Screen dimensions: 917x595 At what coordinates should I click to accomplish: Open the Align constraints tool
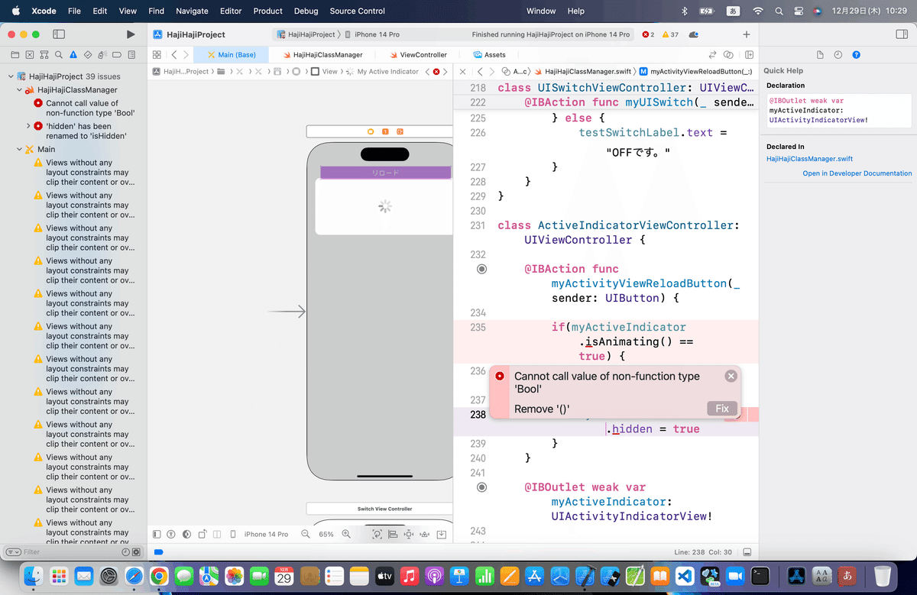pos(393,534)
